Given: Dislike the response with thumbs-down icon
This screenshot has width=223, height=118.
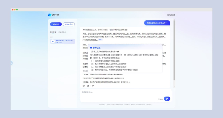Looking at the screenshot, I should tap(93, 86).
